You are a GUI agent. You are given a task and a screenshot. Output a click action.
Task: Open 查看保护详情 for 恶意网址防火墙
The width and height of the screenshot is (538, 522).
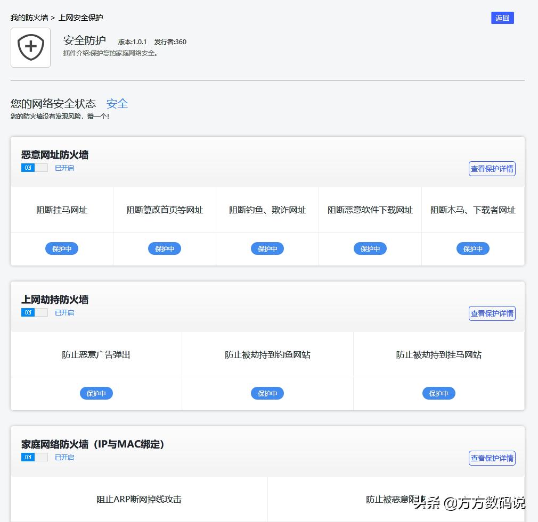click(x=492, y=168)
